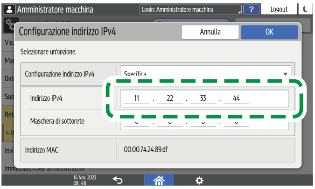Click the Selezionare un'opzione text
Screen dimensions: 315x189
tap(48, 52)
